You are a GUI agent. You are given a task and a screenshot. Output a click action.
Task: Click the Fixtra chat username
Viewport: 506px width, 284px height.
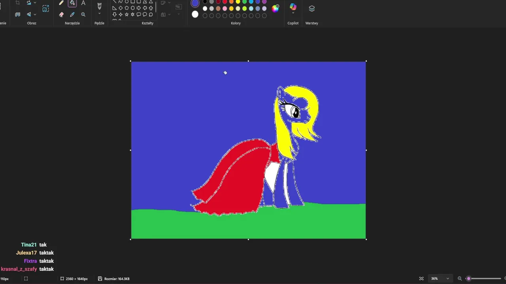pyautogui.click(x=30, y=261)
